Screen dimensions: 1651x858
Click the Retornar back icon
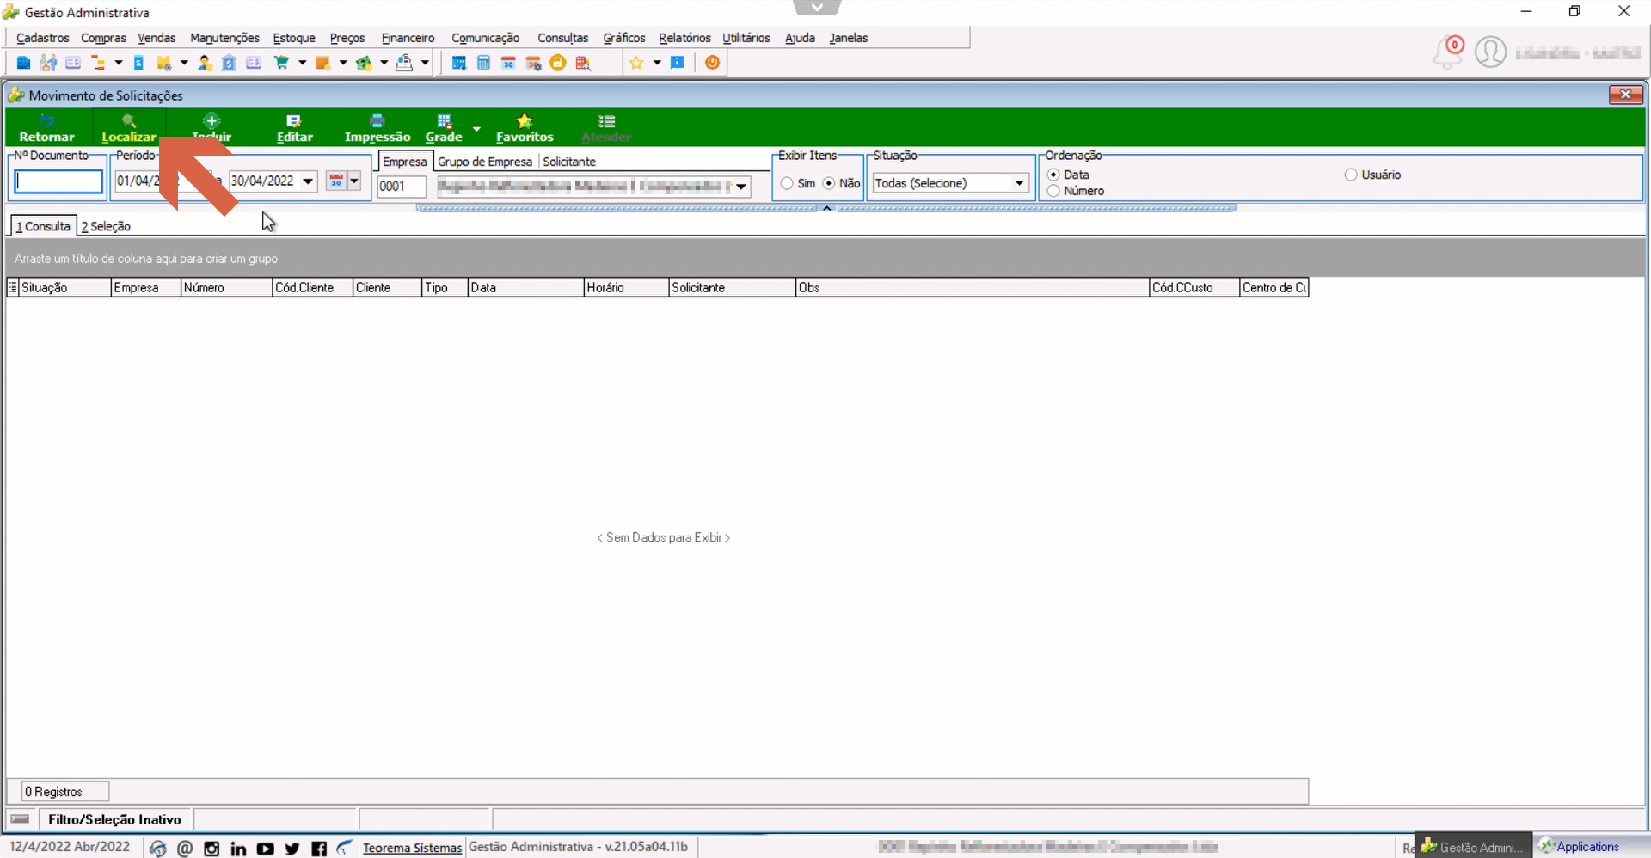46,120
